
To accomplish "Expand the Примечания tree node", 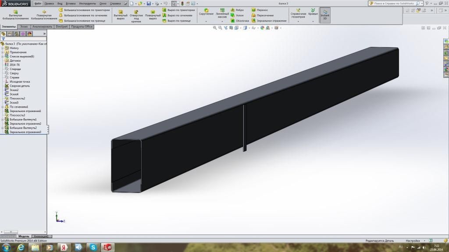I will pos(3,52).
